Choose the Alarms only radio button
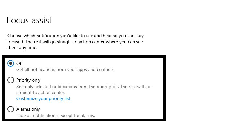 [11, 109]
